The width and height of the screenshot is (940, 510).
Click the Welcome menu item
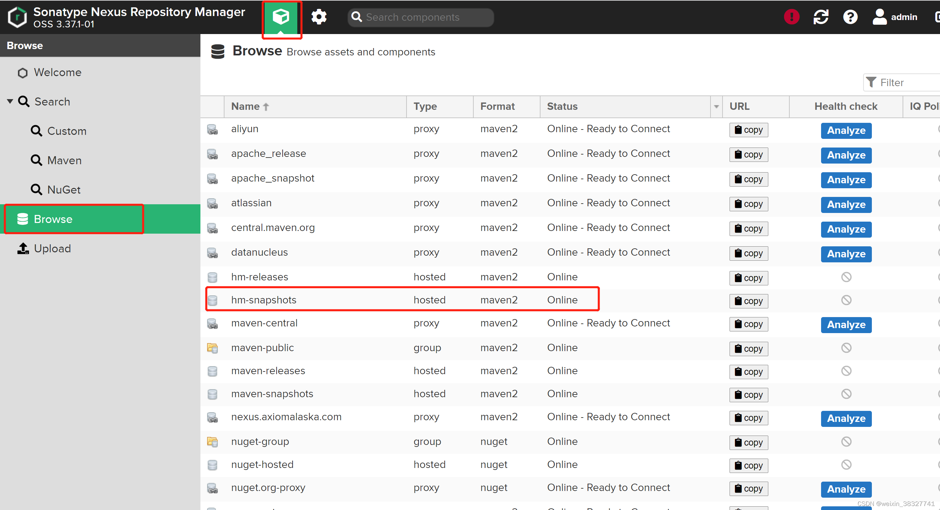point(58,72)
